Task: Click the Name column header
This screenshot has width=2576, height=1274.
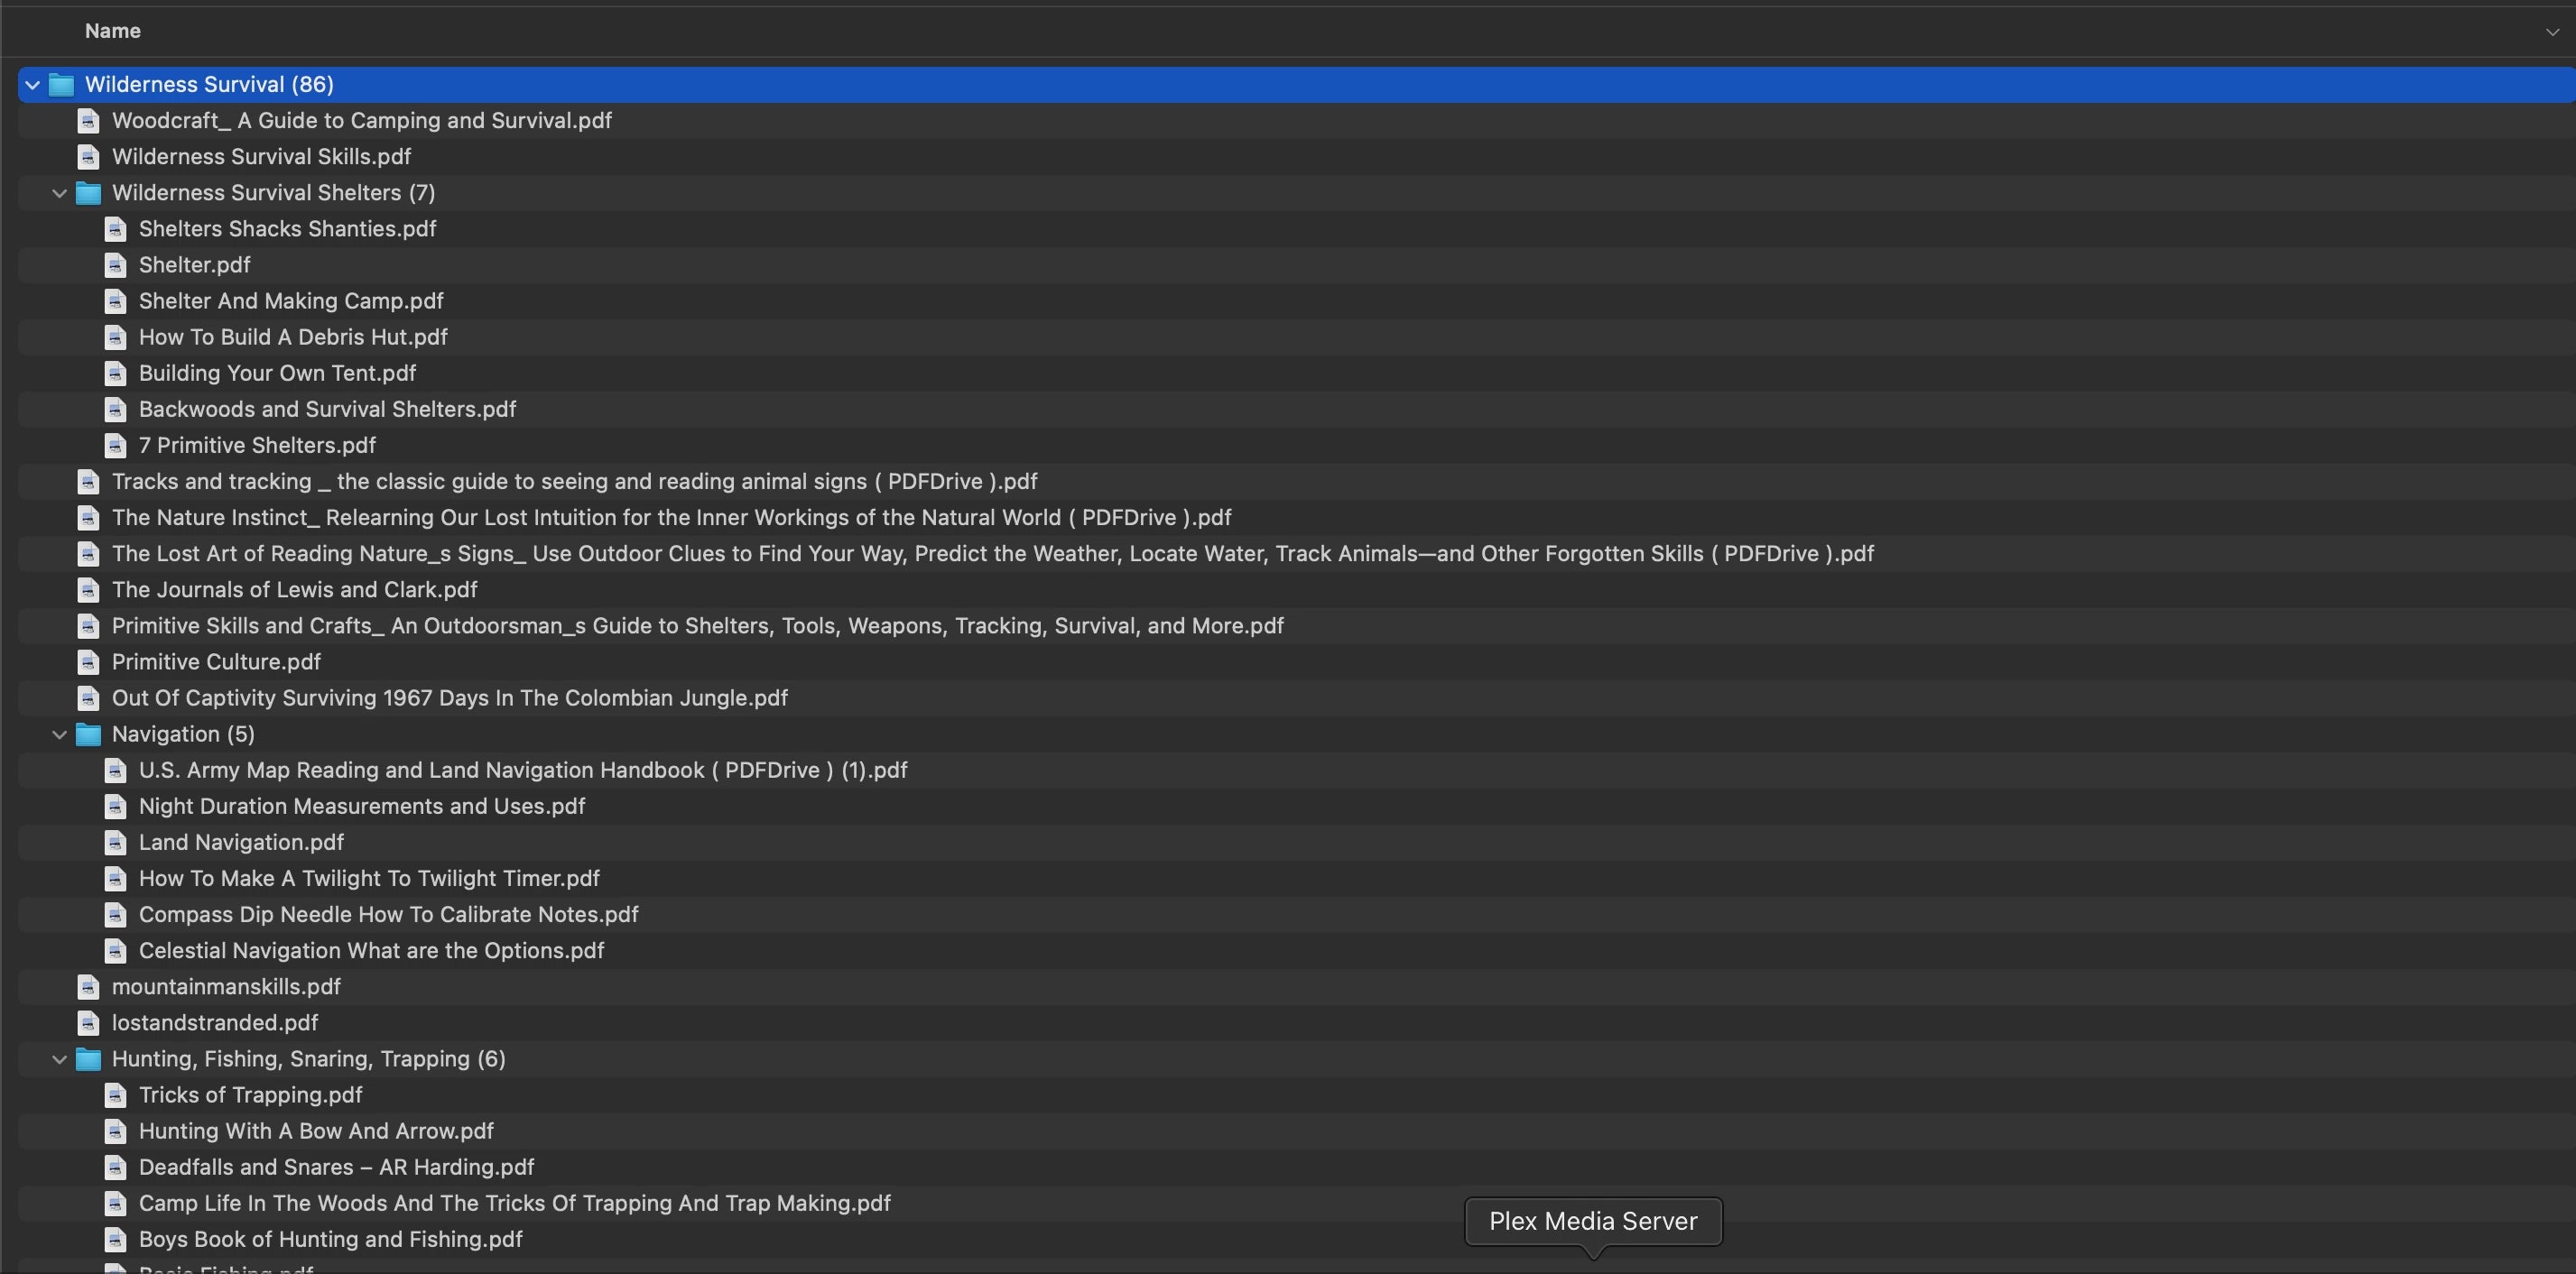Action: [x=113, y=31]
